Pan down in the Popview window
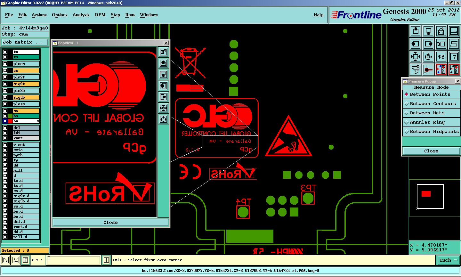Viewport: 461px width, 277px height. pos(163,74)
